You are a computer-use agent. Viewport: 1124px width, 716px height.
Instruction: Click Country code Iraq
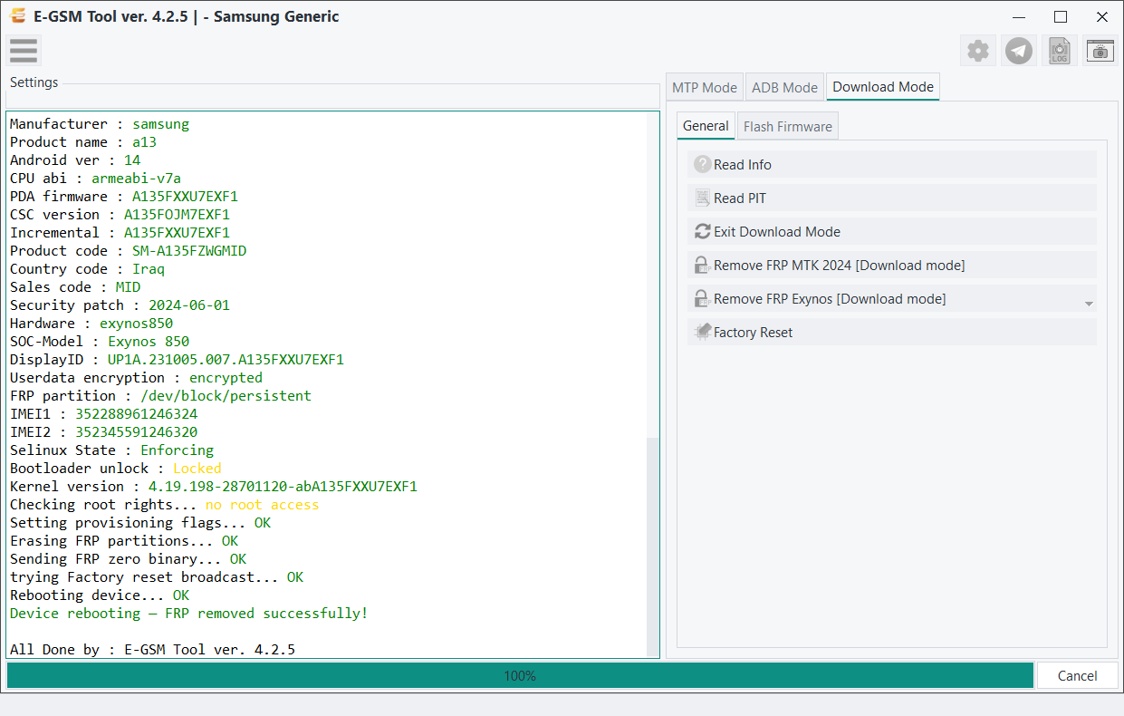pyautogui.click(x=149, y=269)
